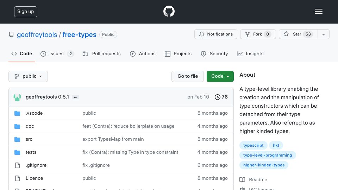Select the typescript topic tag
Viewport: 338px width, 190px height.
click(253, 145)
